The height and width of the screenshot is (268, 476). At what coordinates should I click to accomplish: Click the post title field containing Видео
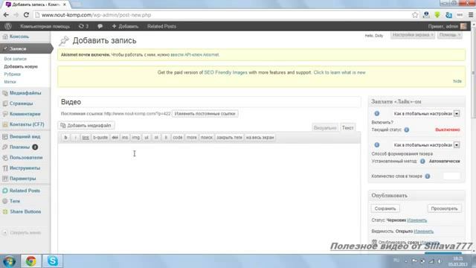tap(210, 102)
